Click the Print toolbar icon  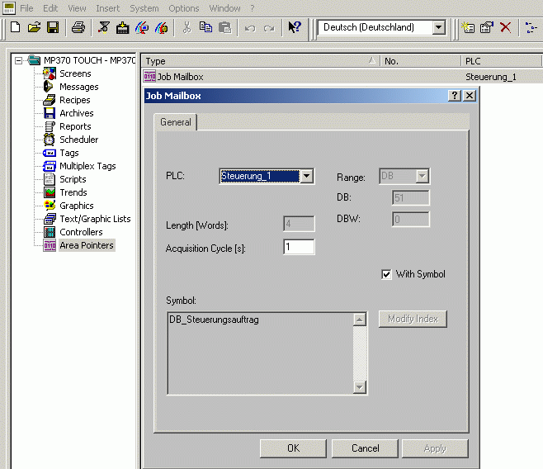(78, 27)
